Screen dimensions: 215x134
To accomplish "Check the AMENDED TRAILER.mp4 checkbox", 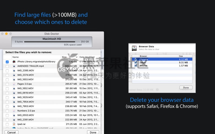I will point(7,66).
